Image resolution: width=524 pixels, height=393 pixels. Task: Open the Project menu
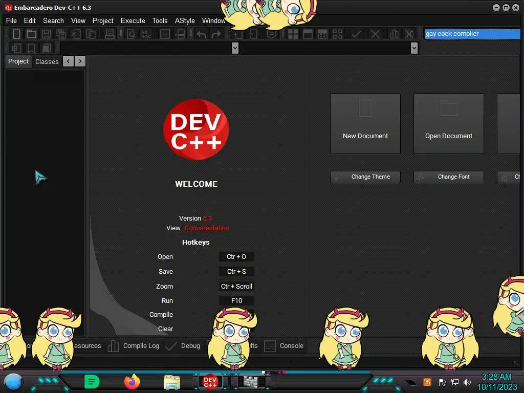point(103,20)
